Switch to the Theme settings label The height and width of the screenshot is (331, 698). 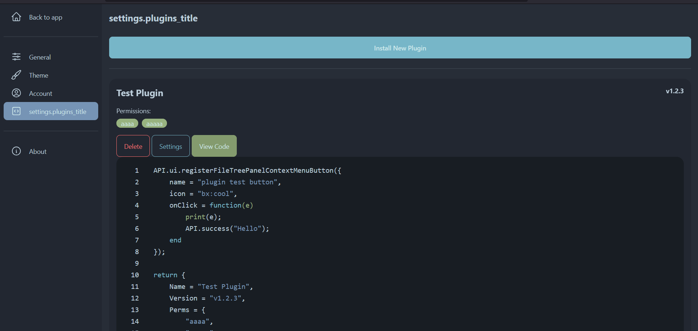tap(39, 75)
